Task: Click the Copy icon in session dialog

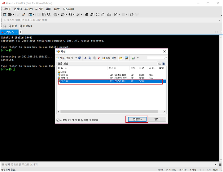Action: pos(90,58)
